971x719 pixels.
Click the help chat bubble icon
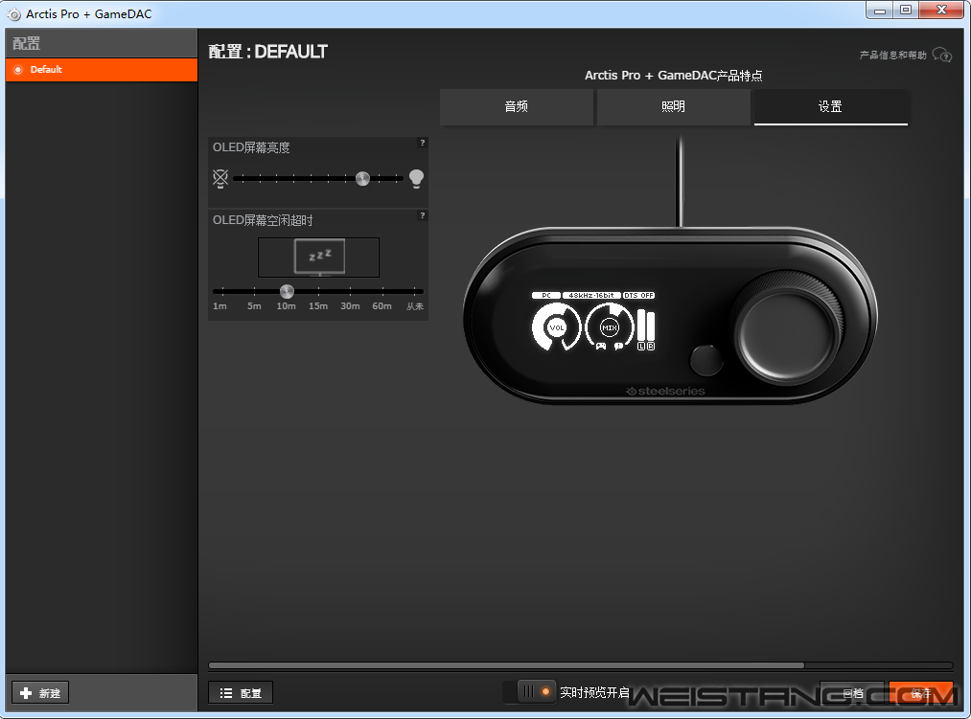tap(942, 56)
